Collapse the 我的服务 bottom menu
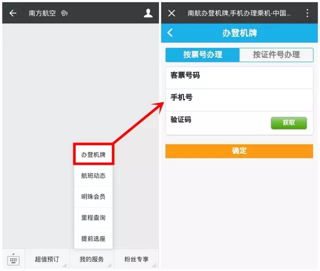Screen dimensions: 320x271 [x=91, y=259]
